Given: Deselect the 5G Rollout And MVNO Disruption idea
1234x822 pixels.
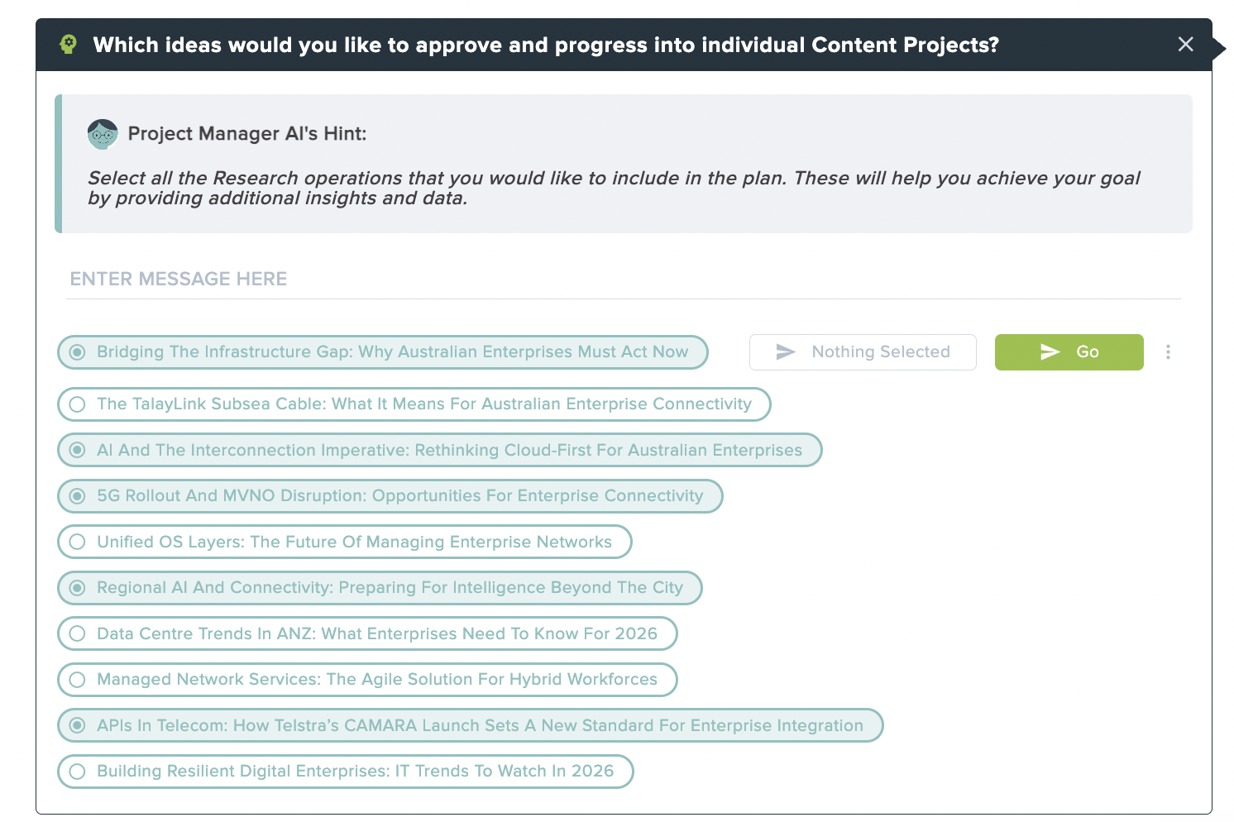Looking at the screenshot, I should (77, 496).
